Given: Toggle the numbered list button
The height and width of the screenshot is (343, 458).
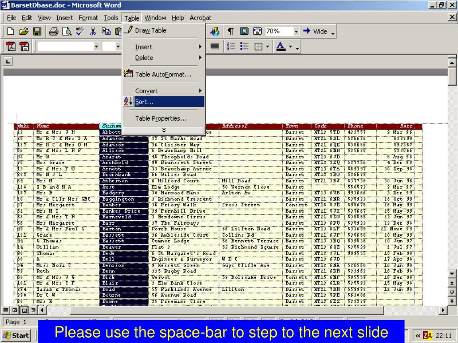Looking at the screenshot, I should point(231,46).
